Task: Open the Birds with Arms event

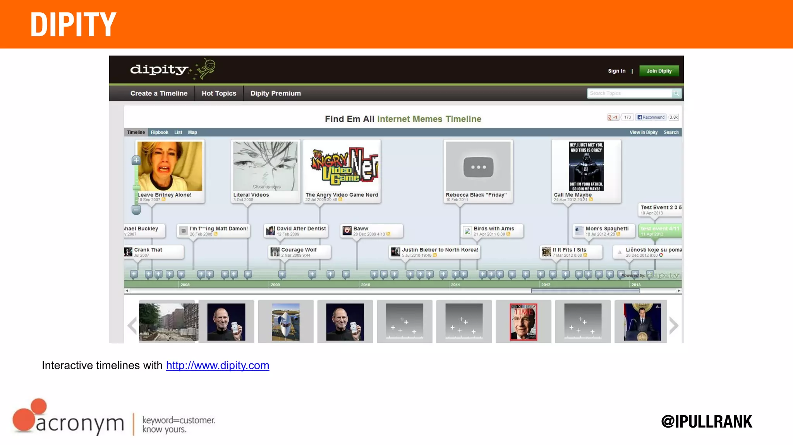Action: 492,231
